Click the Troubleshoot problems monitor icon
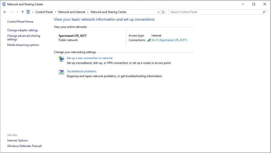This screenshot has height=153, width=271. tap(61, 72)
